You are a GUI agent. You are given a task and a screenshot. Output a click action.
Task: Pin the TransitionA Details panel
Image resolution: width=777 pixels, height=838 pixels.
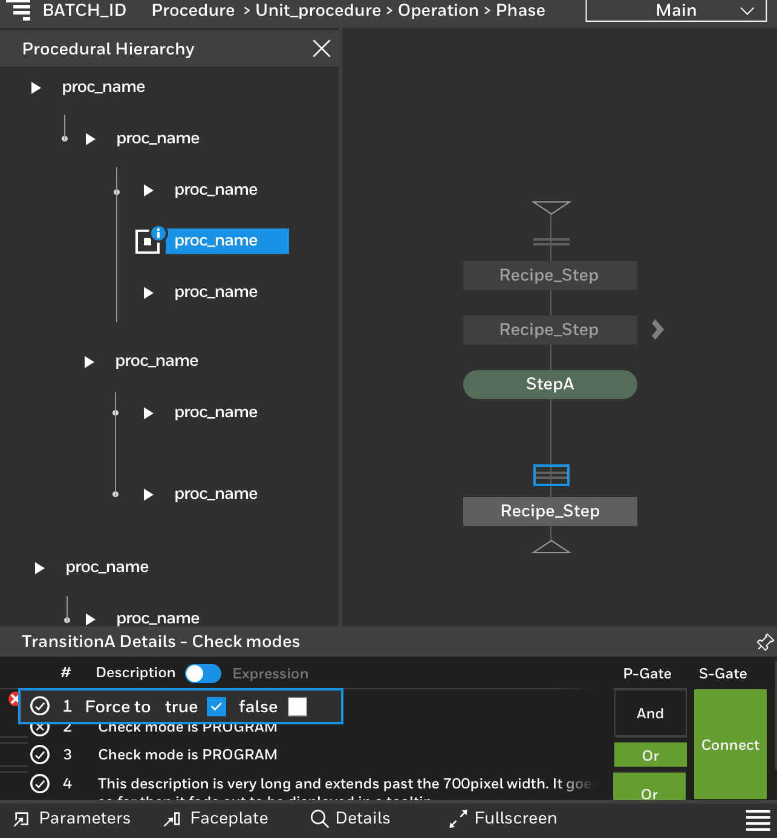(765, 642)
